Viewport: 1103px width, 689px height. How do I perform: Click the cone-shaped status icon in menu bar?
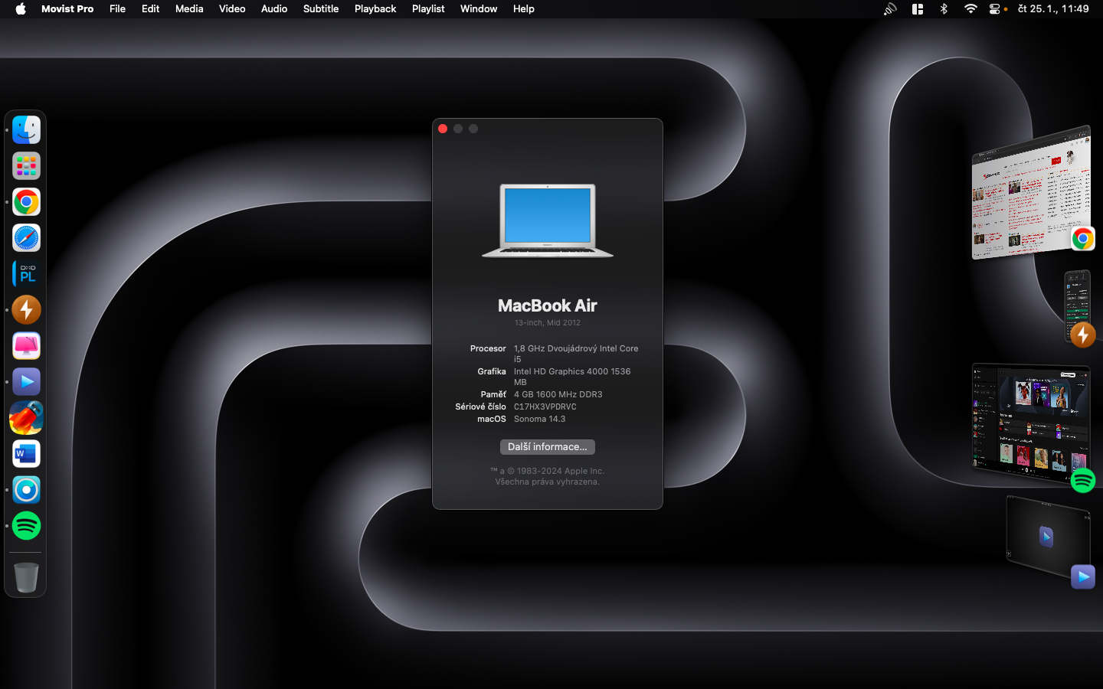(x=890, y=9)
